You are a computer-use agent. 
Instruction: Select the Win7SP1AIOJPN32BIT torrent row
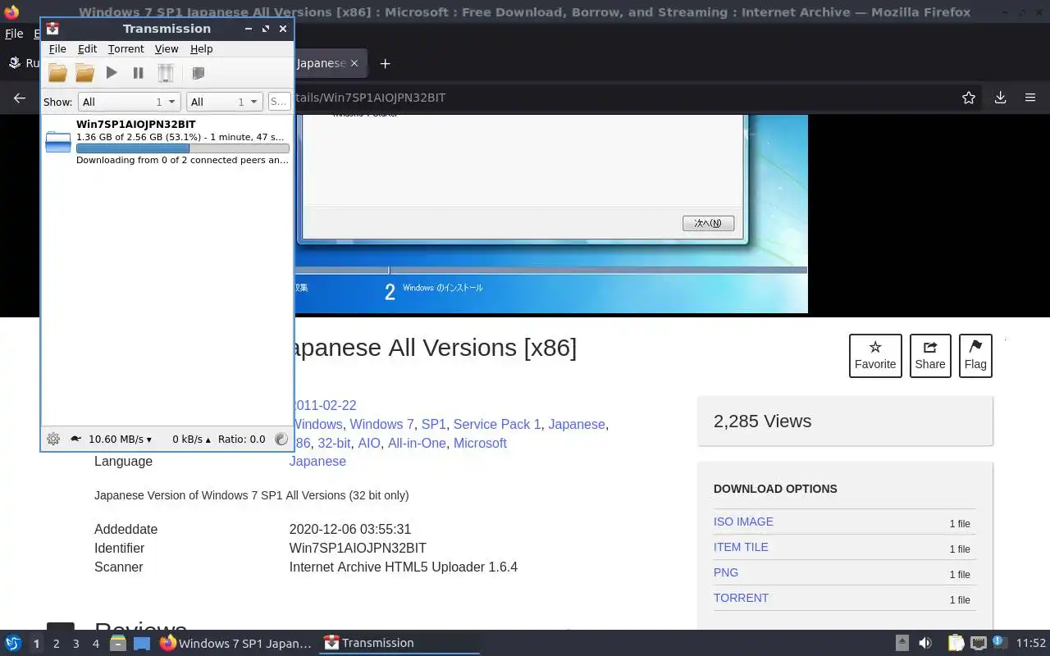(167, 142)
